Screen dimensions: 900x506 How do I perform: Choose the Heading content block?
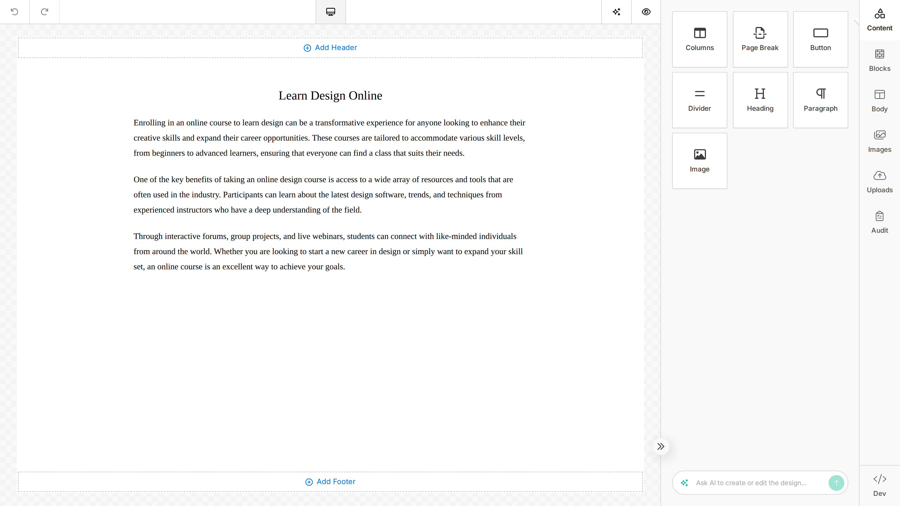(x=760, y=100)
